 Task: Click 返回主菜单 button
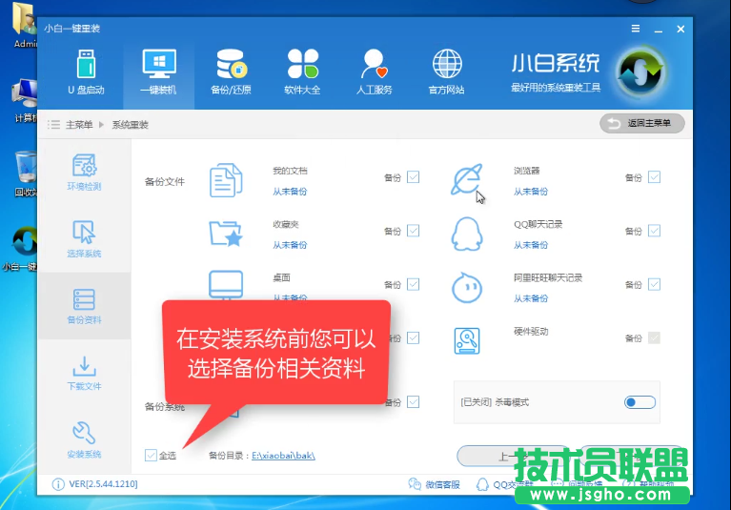coord(642,124)
